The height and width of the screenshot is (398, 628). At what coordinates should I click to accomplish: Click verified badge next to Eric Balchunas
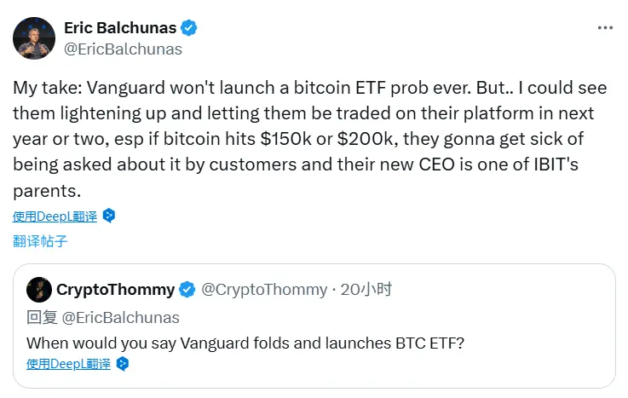coord(189,28)
